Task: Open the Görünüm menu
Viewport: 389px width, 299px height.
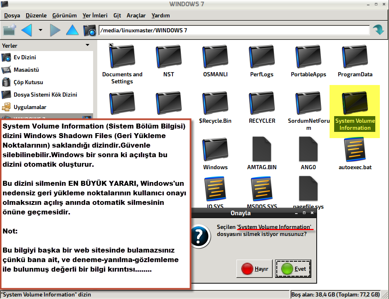Action: click(64, 15)
